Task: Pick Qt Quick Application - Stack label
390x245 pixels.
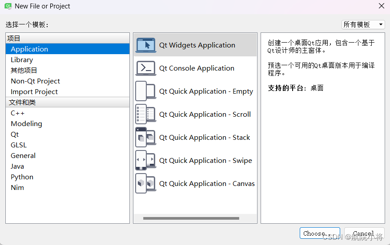Action: click(x=205, y=138)
